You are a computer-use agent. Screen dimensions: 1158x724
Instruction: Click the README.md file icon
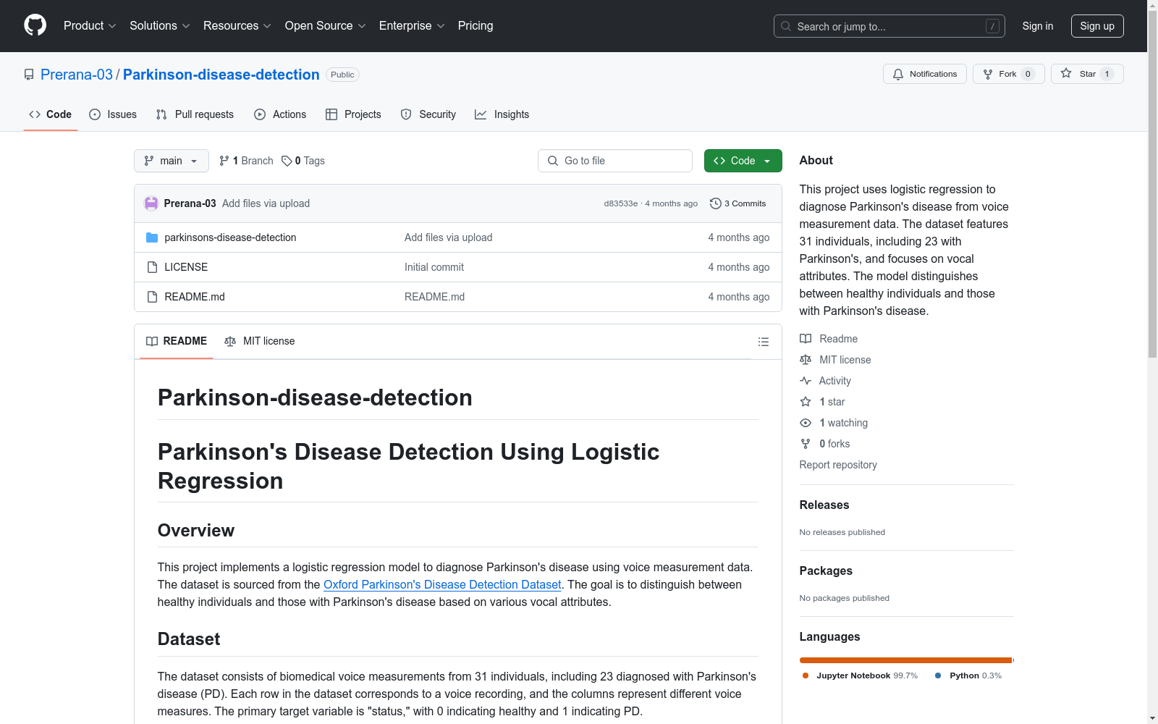coord(152,297)
